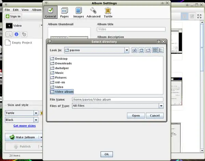Expand the Turtle skin dropdown
205x161 pixels.
click(36, 113)
